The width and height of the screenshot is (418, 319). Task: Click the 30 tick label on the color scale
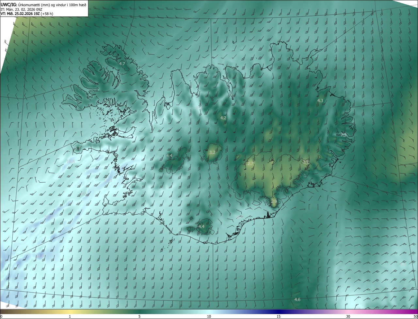(x=348, y=316)
